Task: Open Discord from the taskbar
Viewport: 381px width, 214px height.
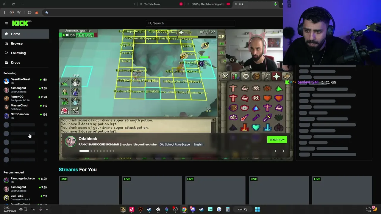Action: pos(193,209)
